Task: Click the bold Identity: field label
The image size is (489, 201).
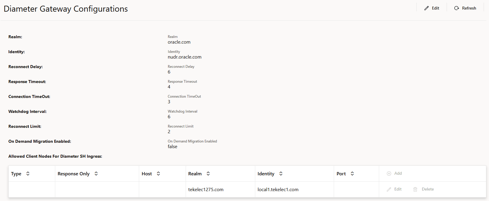Action: pos(17,52)
